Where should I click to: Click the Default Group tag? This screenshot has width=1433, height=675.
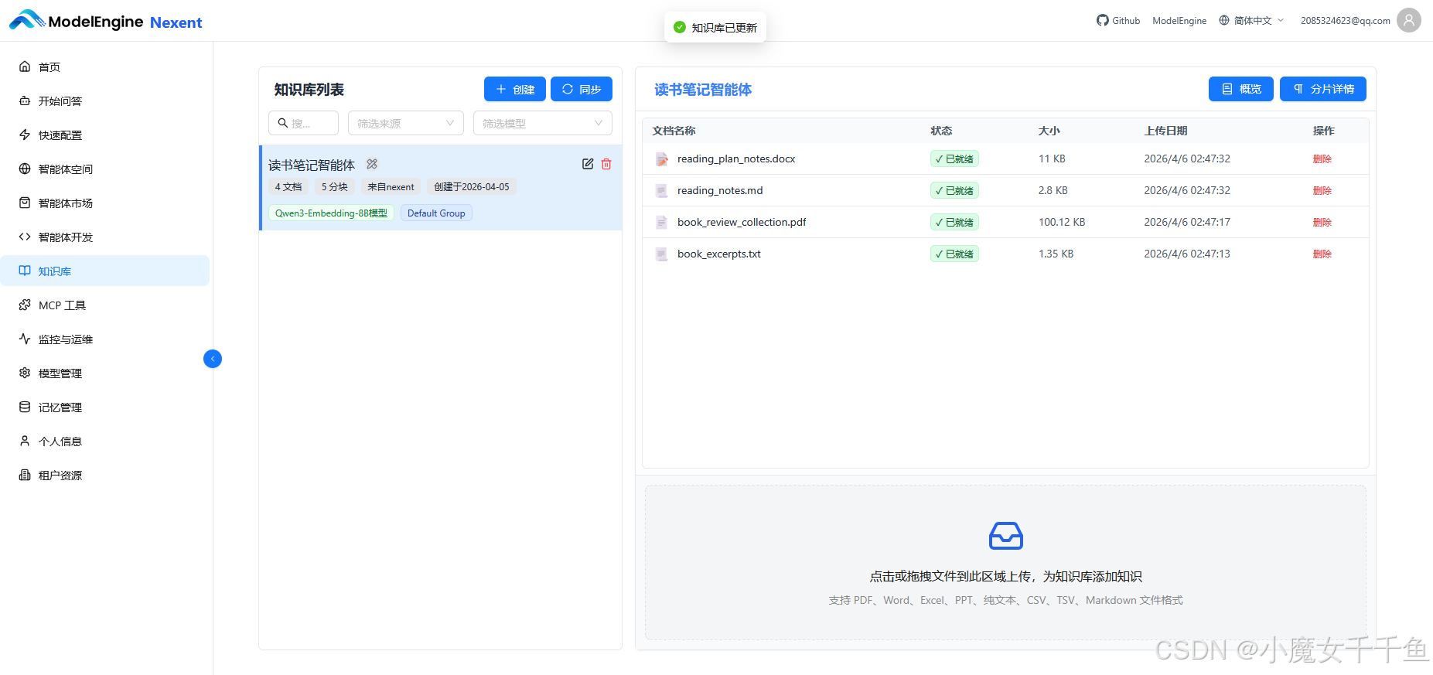[x=436, y=213]
